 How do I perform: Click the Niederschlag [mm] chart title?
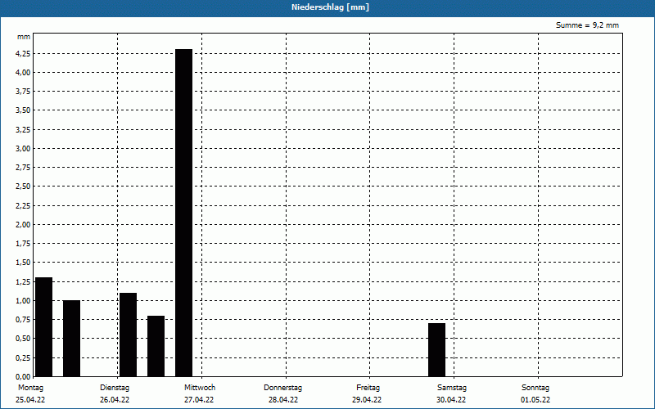[330, 7]
